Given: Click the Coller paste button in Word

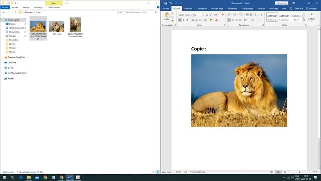Looking at the screenshot, I should point(167,17).
